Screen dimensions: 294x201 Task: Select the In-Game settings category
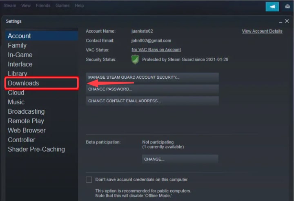(x=42, y=55)
